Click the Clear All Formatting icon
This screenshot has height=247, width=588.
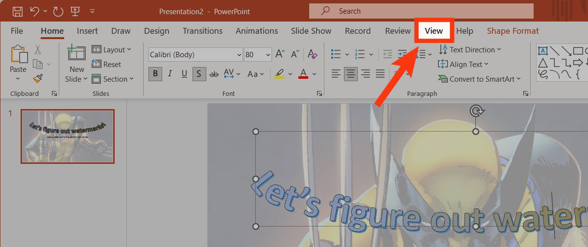pos(312,54)
